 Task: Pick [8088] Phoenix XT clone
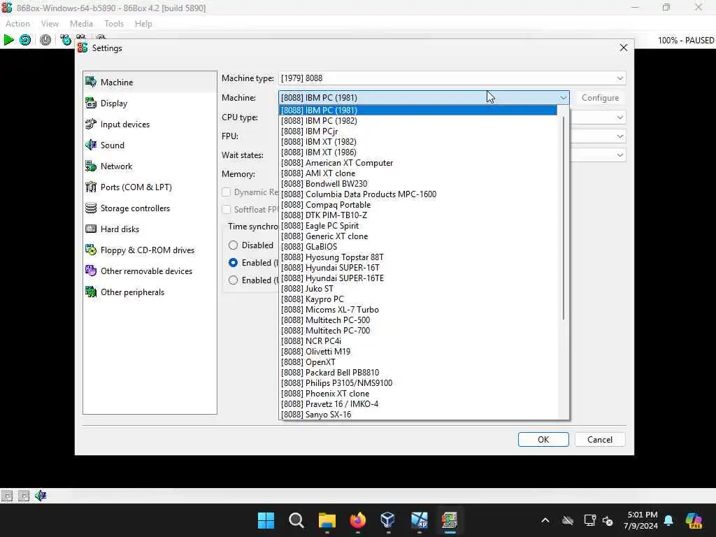418,394
